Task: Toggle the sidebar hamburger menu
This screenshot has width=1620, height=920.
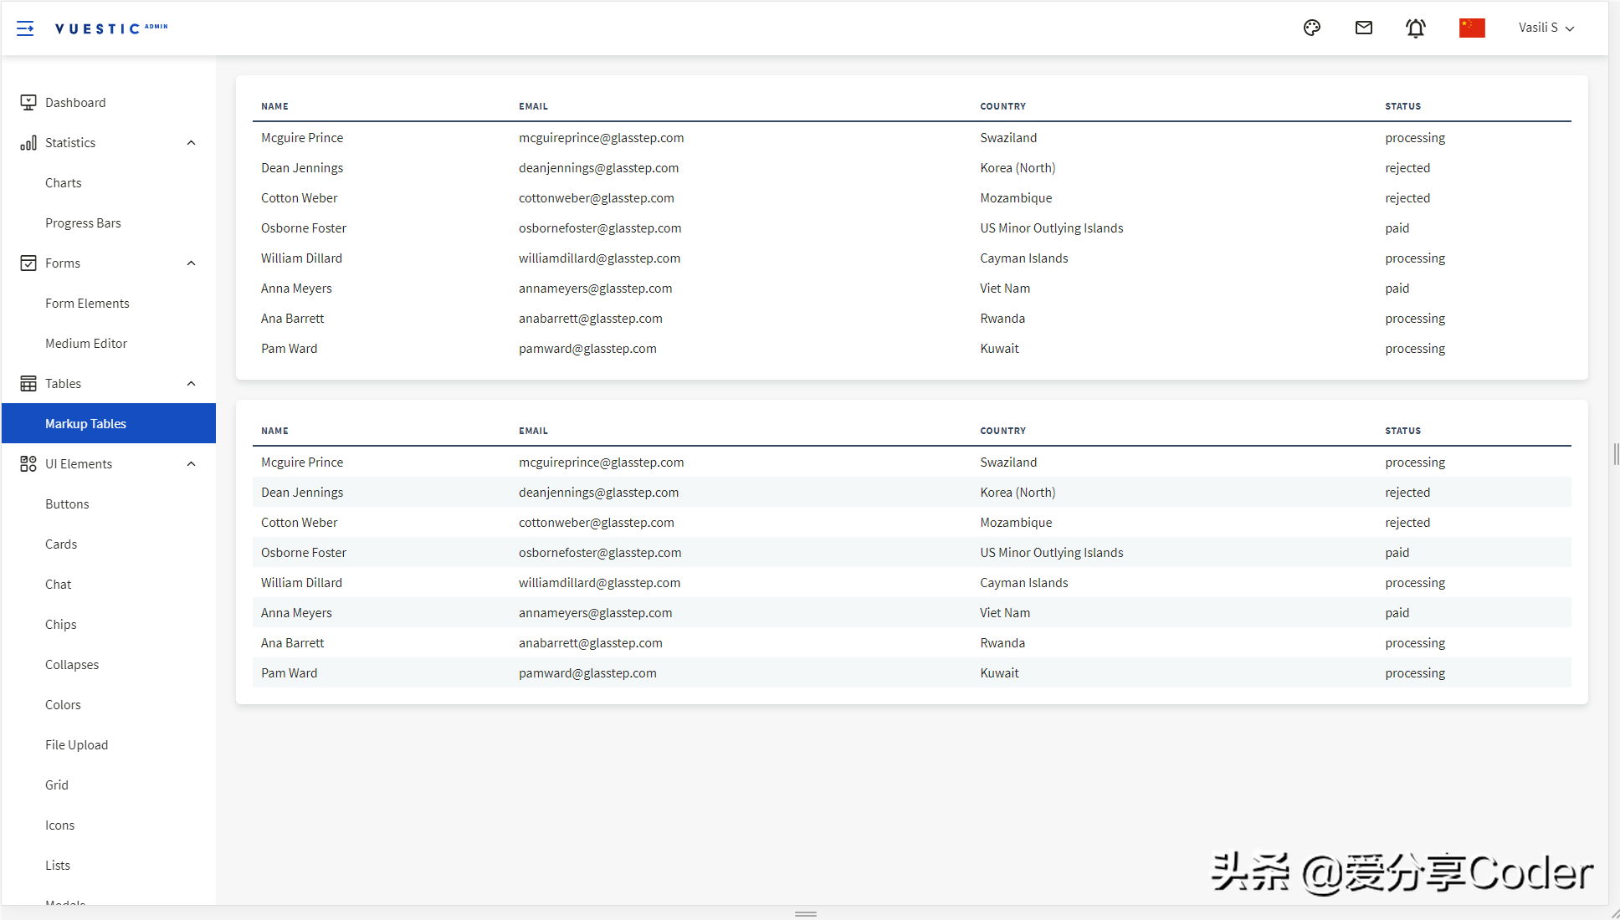Action: click(24, 28)
